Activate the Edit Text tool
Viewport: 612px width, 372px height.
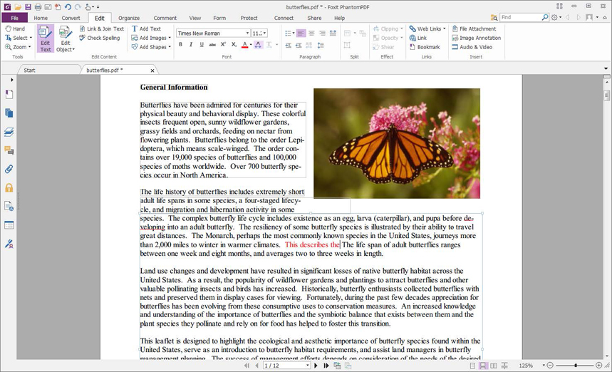pyautogui.click(x=46, y=38)
